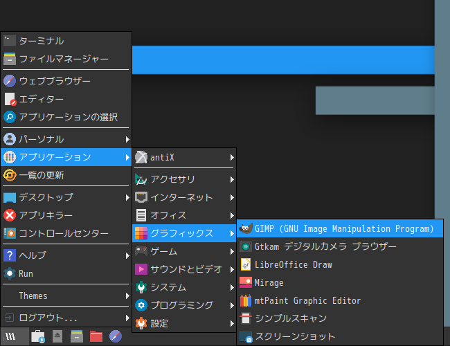
Task: Click the Run gear icon
Action: [x=10, y=273]
